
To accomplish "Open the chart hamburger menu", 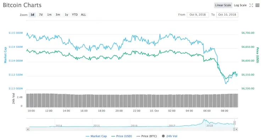I will (x=257, y=5).
